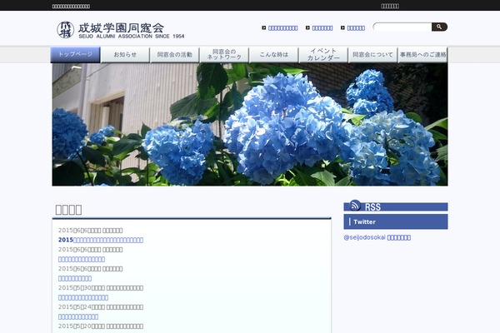The height and width of the screenshot is (333, 500).
Task: Open the @seijodosokai Twitter link
Action: [x=377, y=237]
